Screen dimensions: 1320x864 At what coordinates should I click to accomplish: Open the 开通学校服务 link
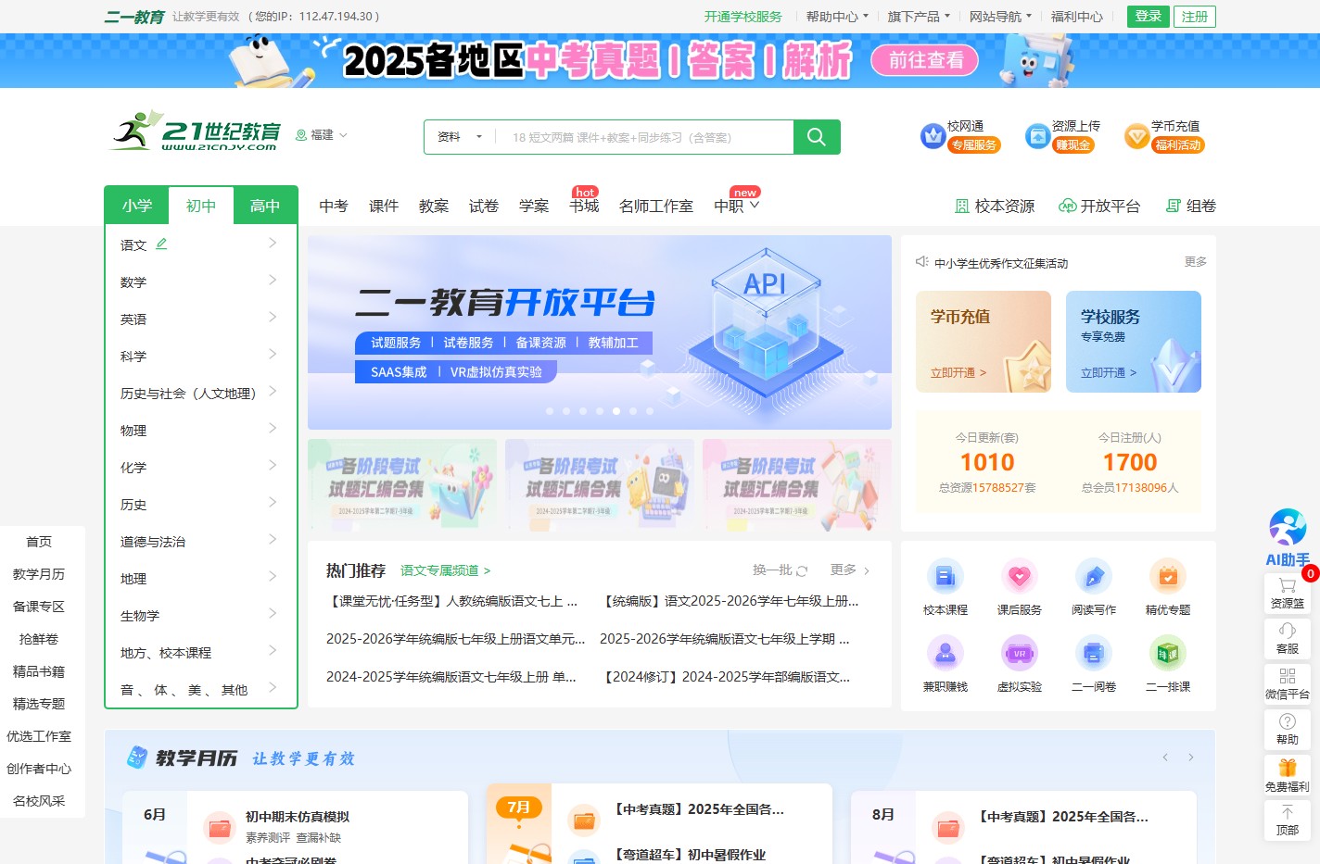(x=742, y=17)
